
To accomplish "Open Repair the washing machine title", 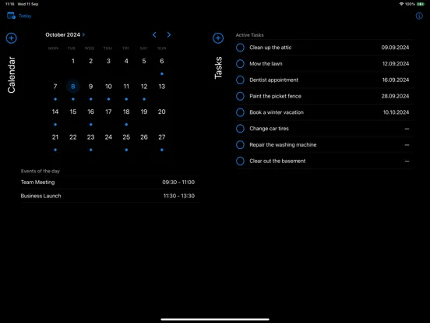I will (283, 145).
